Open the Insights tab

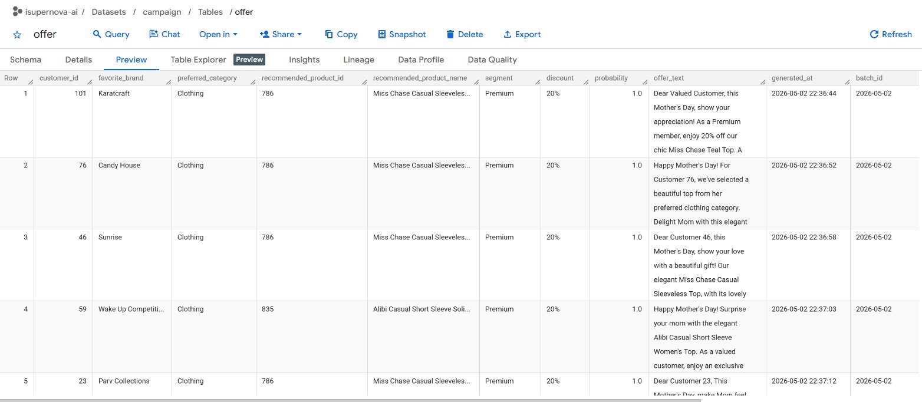click(x=304, y=60)
